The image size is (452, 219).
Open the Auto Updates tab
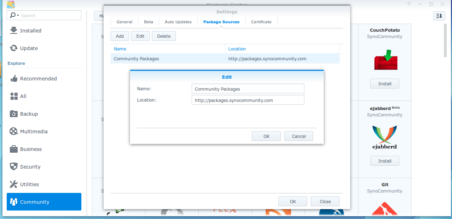point(178,22)
